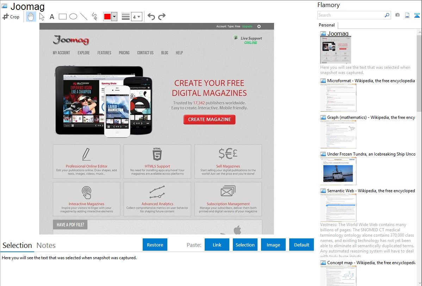Open the MY ACCOUNT menu on Joomag page
422x286 pixels.
tap(61, 53)
